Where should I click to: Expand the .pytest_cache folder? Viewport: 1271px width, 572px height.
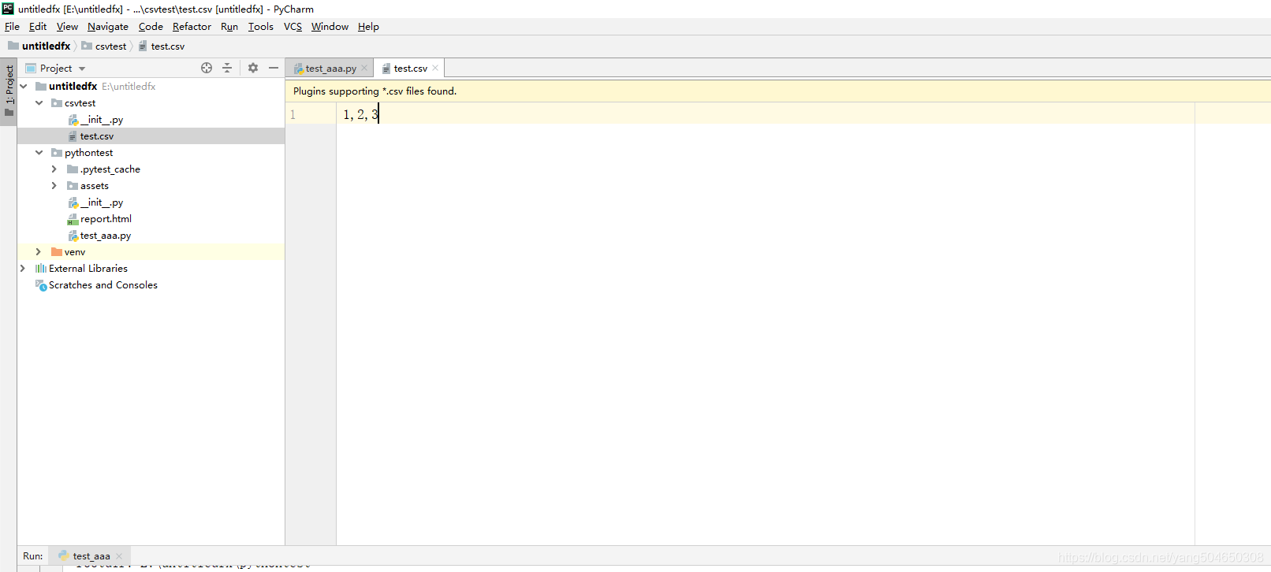point(54,169)
